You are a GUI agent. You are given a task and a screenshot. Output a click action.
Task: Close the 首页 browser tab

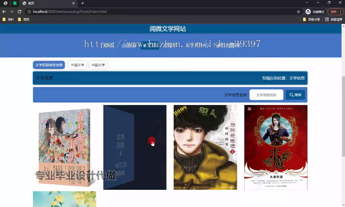pos(74,3)
